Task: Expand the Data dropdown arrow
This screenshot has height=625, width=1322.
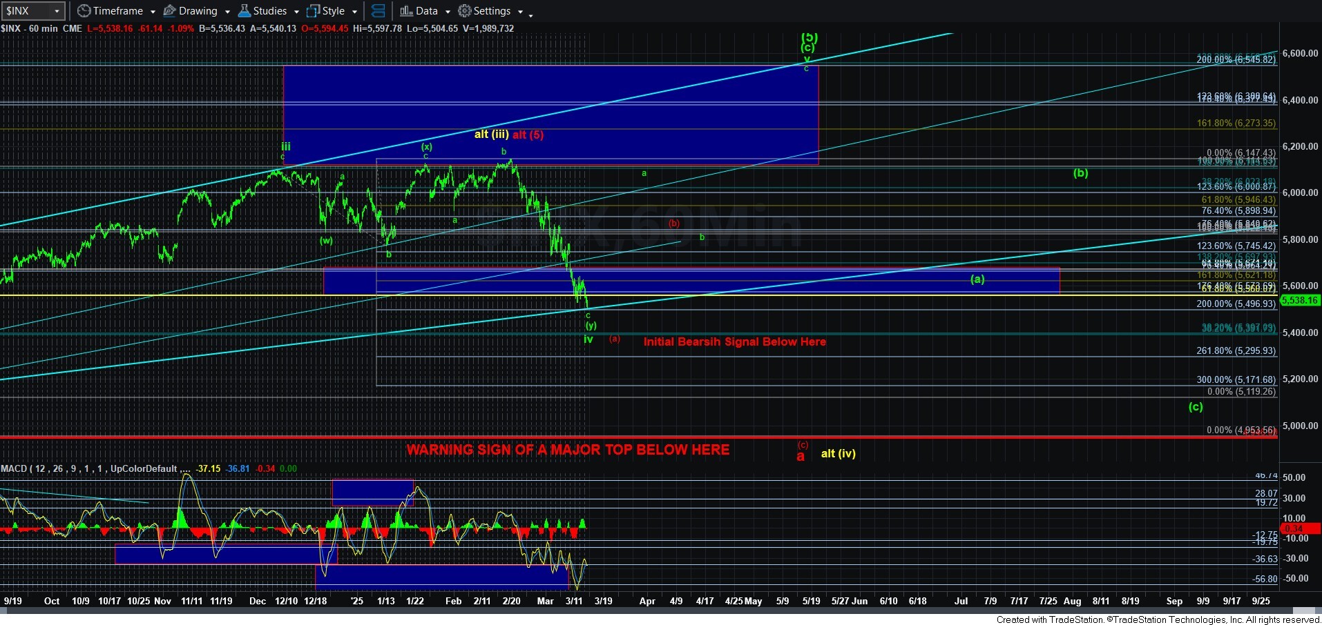Action: point(448,12)
